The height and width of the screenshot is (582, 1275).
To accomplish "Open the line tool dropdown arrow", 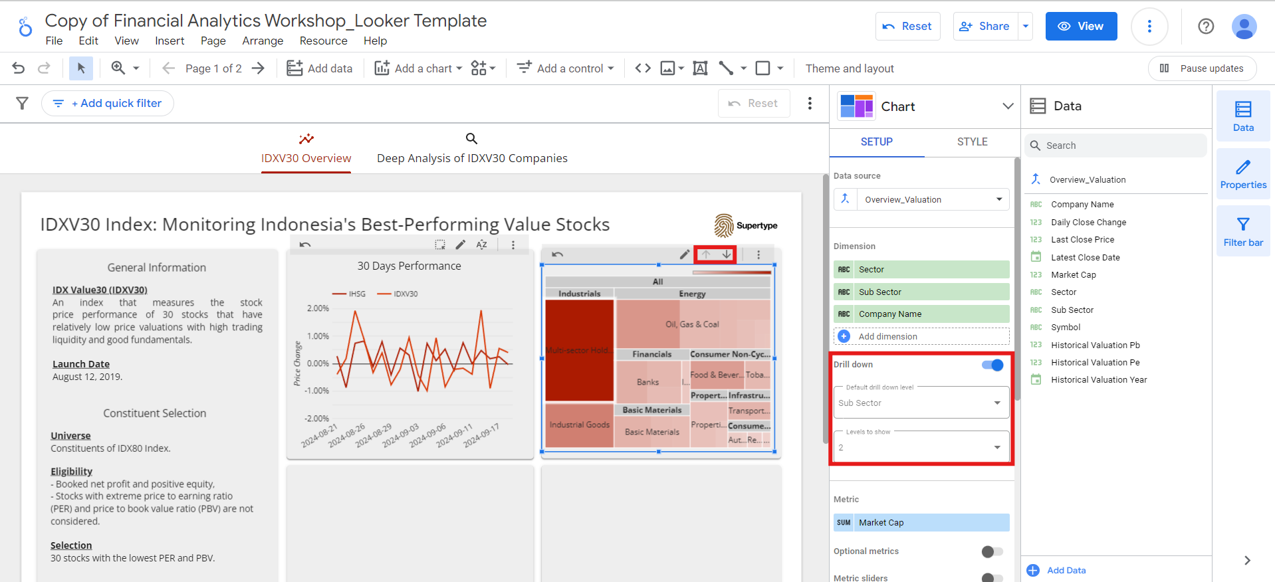I will (x=743, y=68).
